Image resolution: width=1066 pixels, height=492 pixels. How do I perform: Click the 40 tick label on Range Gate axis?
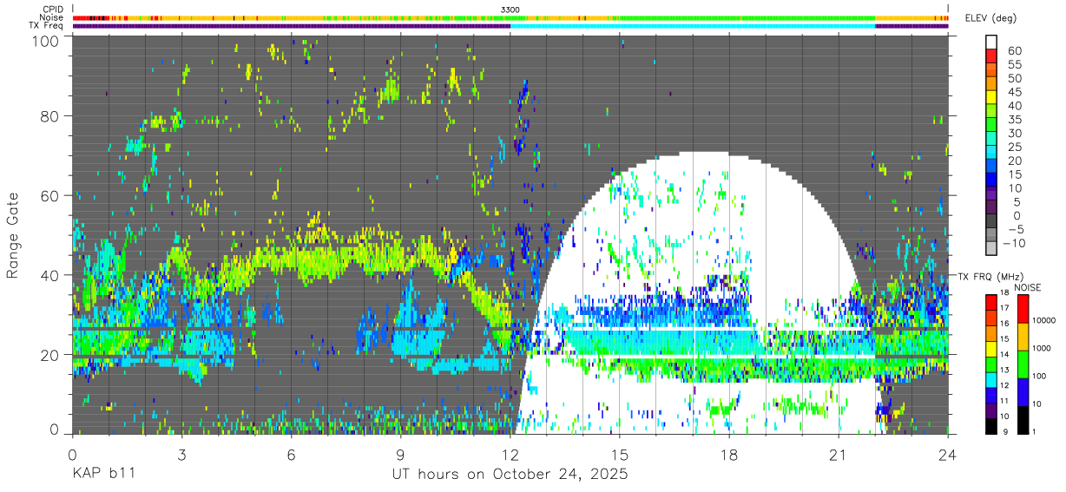[x=49, y=275]
